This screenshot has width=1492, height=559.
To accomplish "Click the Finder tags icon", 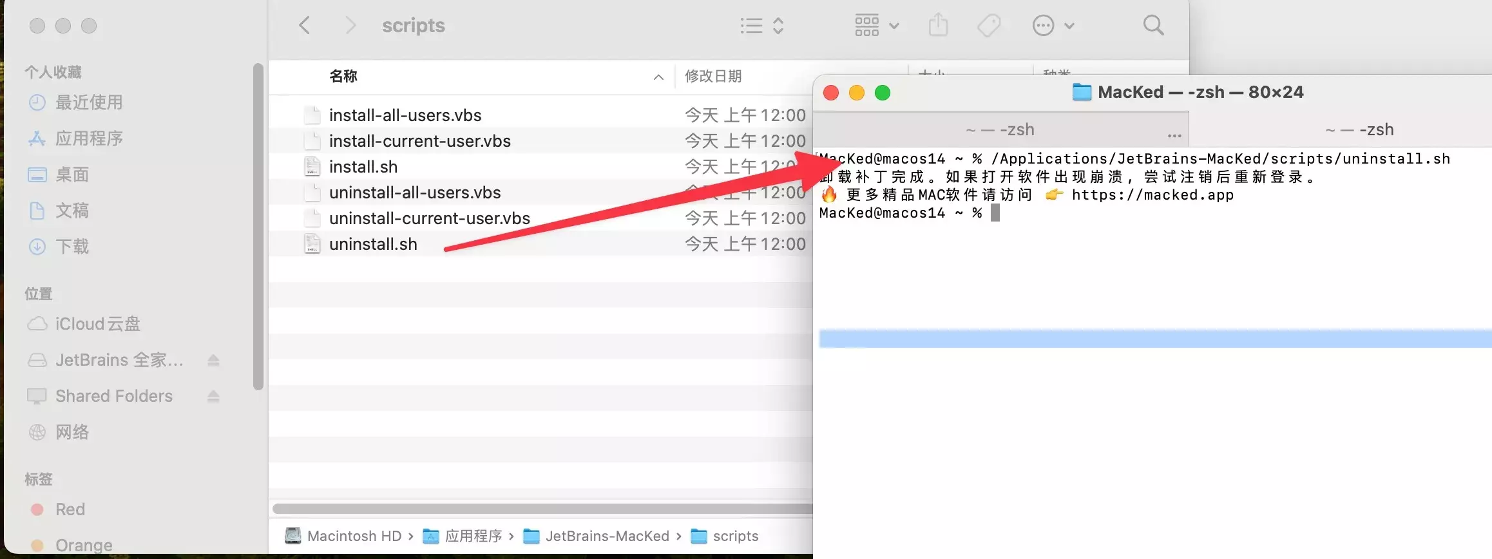I will click(989, 26).
